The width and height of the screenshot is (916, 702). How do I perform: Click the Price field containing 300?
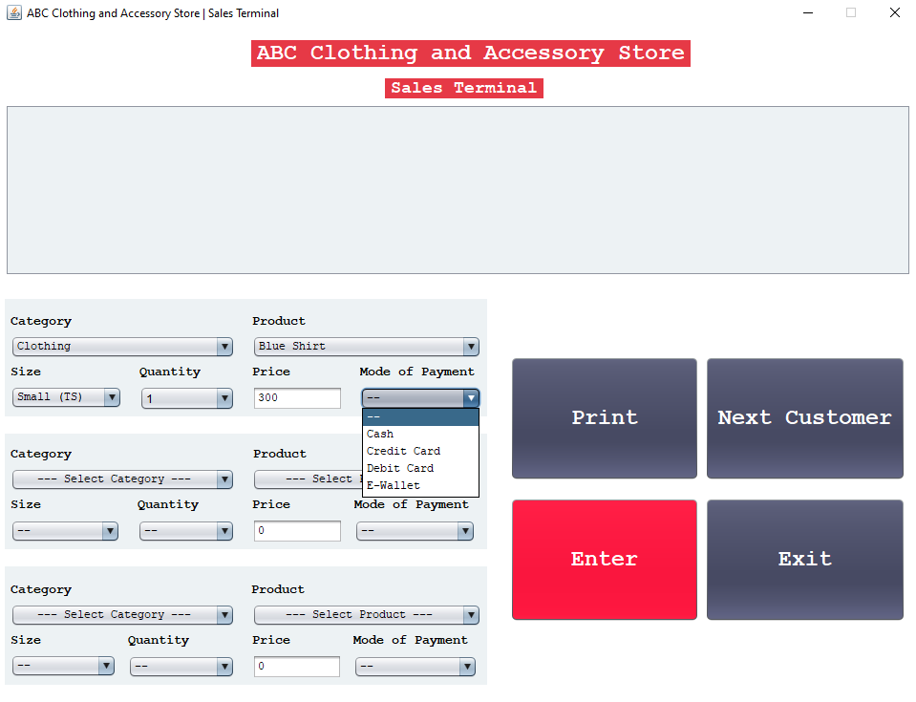pos(297,397)
